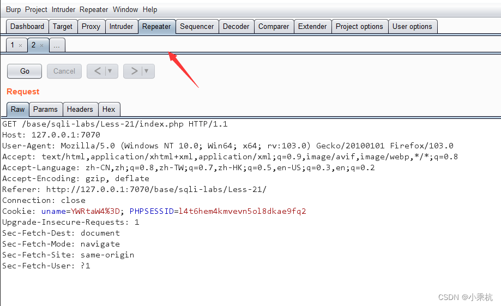The image size is (501, 306).
Task: Select Repeater request tab 1
Action: click(x=13, y=45)
